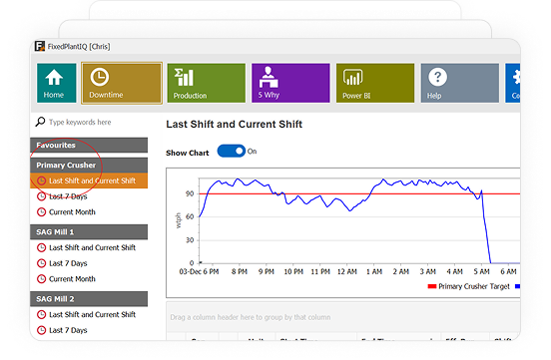Click clock icon beside SAG Mill 1 Last 7 Days
This screenshot has height=360, width=551.
(x=42, y=263)
